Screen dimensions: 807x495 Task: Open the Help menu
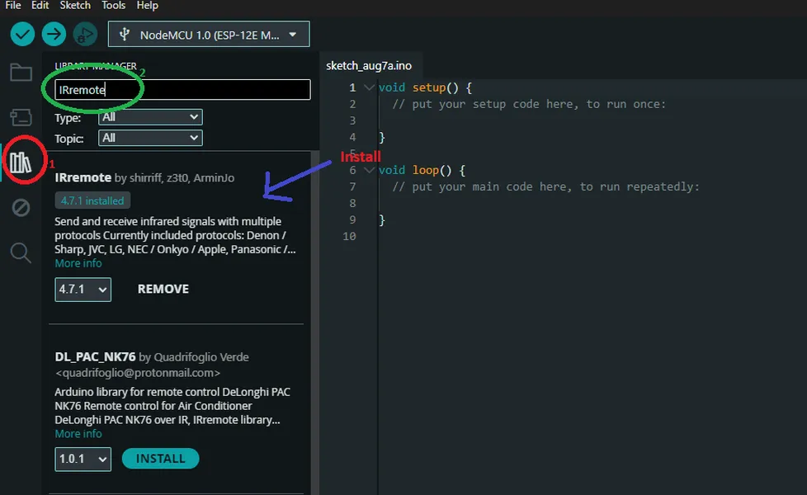pos(147,5)
